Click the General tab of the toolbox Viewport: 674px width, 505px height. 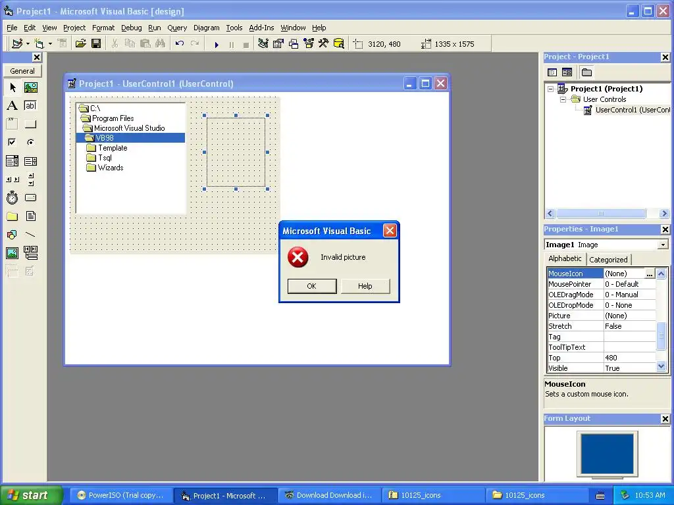pos(22,71)
